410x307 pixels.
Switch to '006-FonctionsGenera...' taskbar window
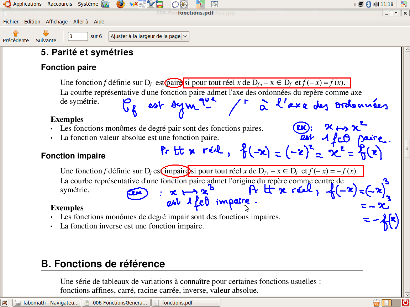[x=116, y=303]
